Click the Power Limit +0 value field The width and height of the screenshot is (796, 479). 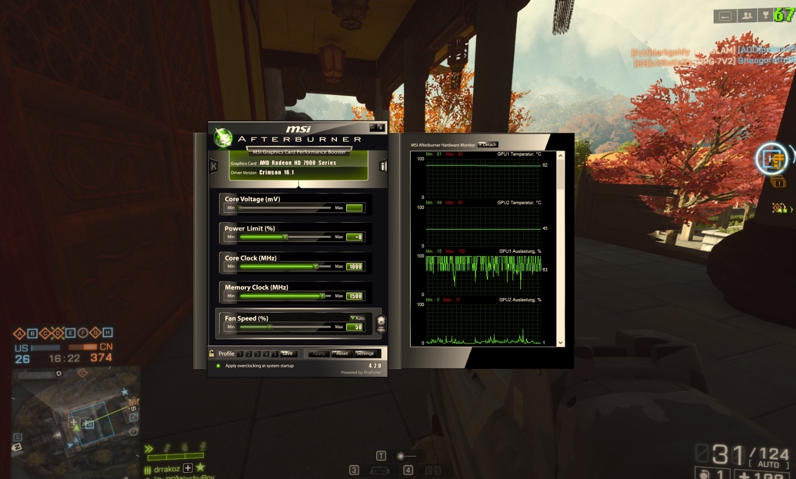[355, 237]
